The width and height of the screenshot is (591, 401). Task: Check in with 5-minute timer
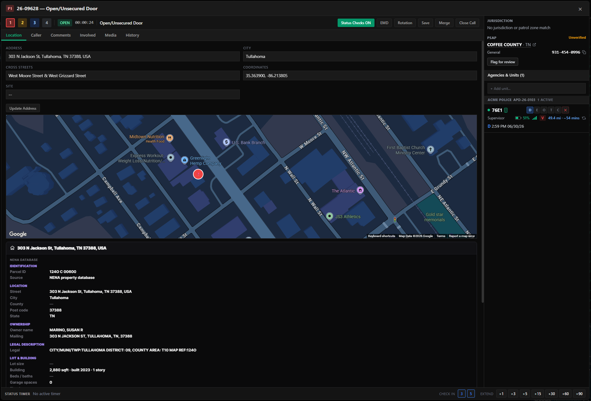[x=471, y=394]
